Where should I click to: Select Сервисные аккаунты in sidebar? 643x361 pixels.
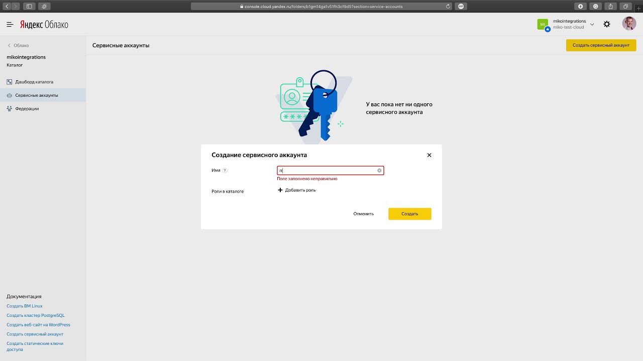[x=43, y=95]
